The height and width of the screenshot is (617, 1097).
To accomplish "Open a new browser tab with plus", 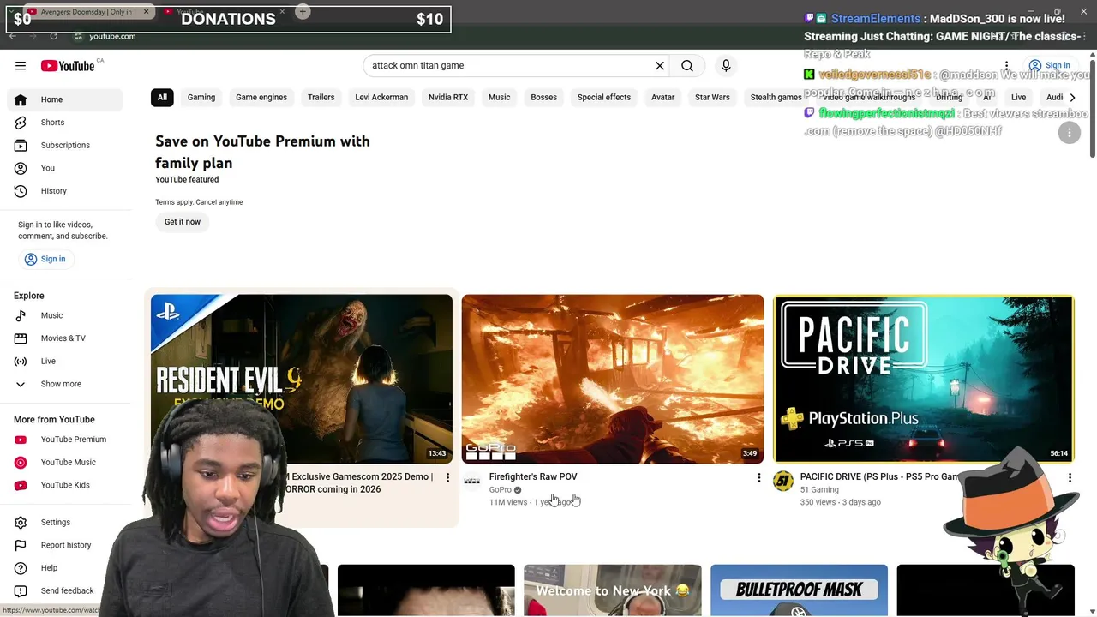I will tap(303, 12).
